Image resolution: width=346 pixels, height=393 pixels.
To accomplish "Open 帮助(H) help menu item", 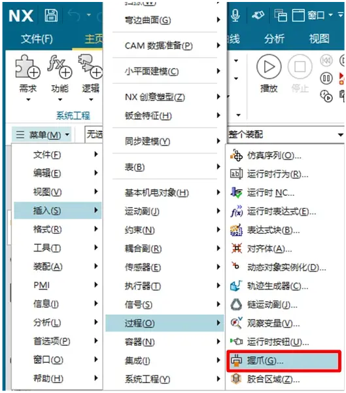I will pyautogui.click(x=58, y=379).
